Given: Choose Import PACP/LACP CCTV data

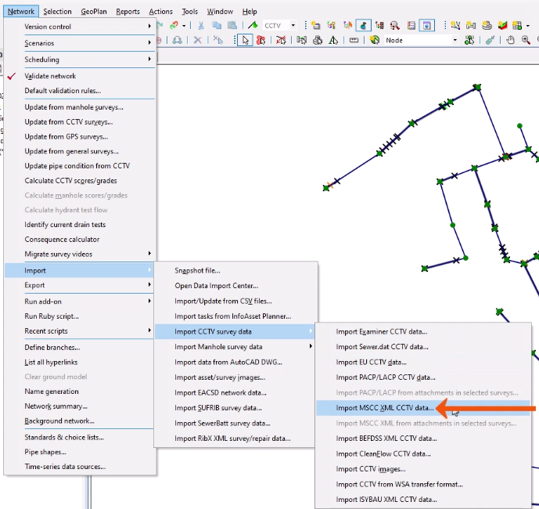Looking at the screenshot, I should coord(423,377).
